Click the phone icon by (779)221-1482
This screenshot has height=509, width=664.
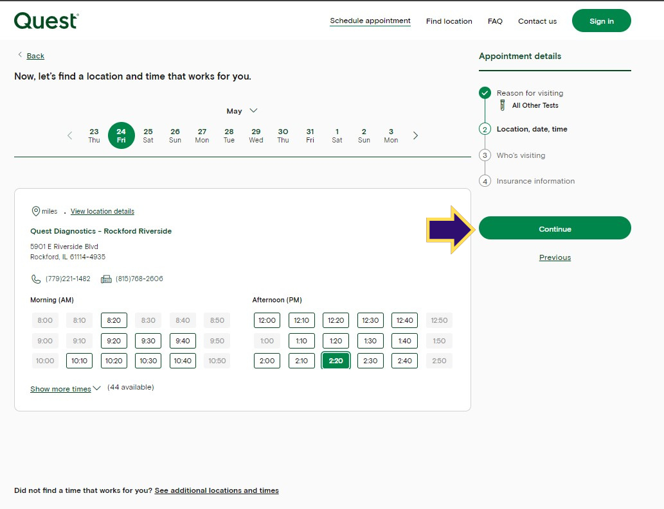[36, 279]
